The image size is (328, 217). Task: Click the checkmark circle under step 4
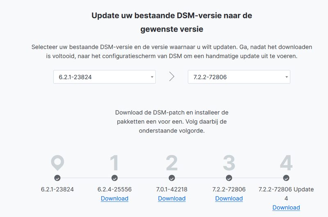pyautogui.click(x=286, y=178)
